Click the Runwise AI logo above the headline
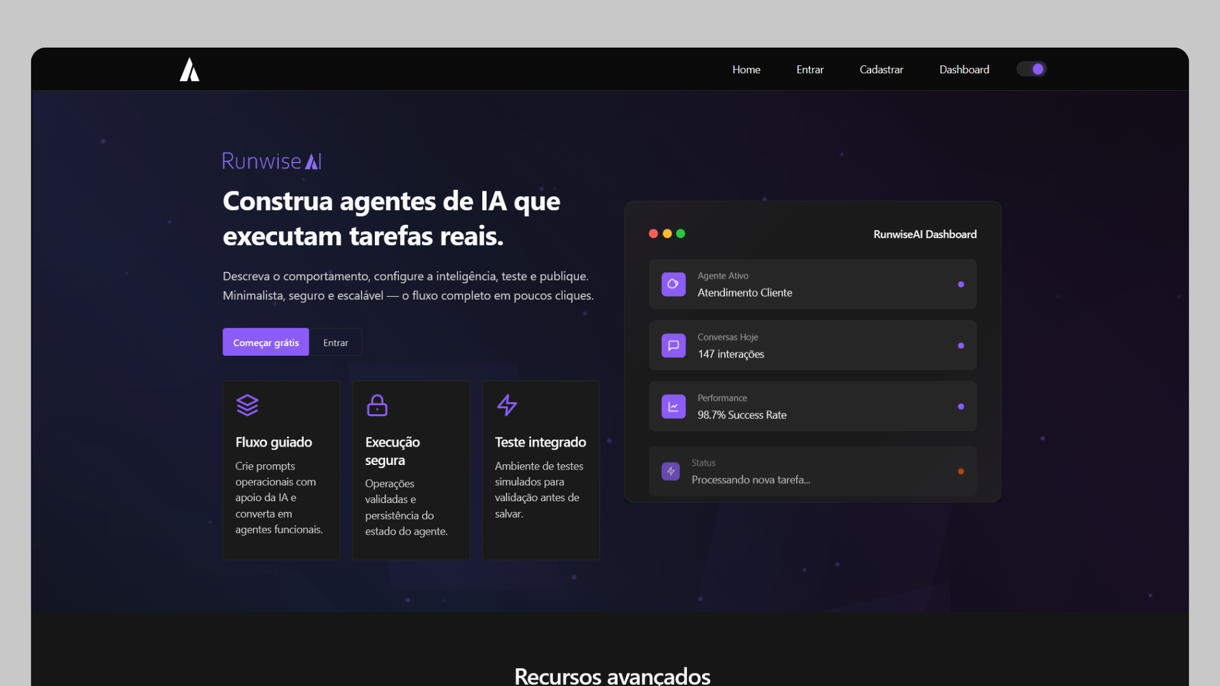This screenshot has height=686, width=1220. 271,161
